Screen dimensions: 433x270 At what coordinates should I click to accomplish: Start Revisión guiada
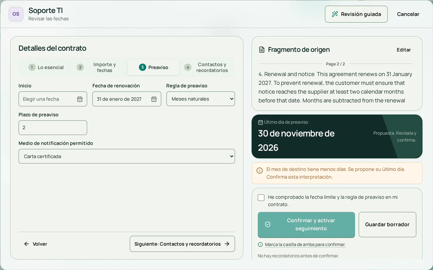click(x=356, y=14)
